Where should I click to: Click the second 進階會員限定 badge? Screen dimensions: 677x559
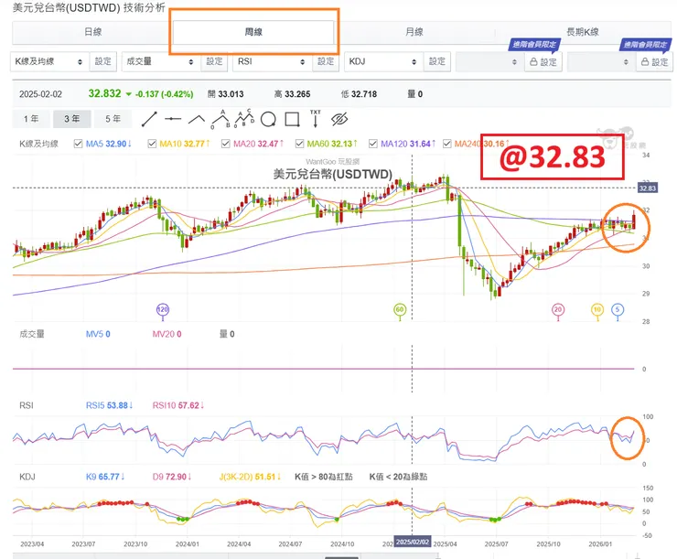[646, 45]
